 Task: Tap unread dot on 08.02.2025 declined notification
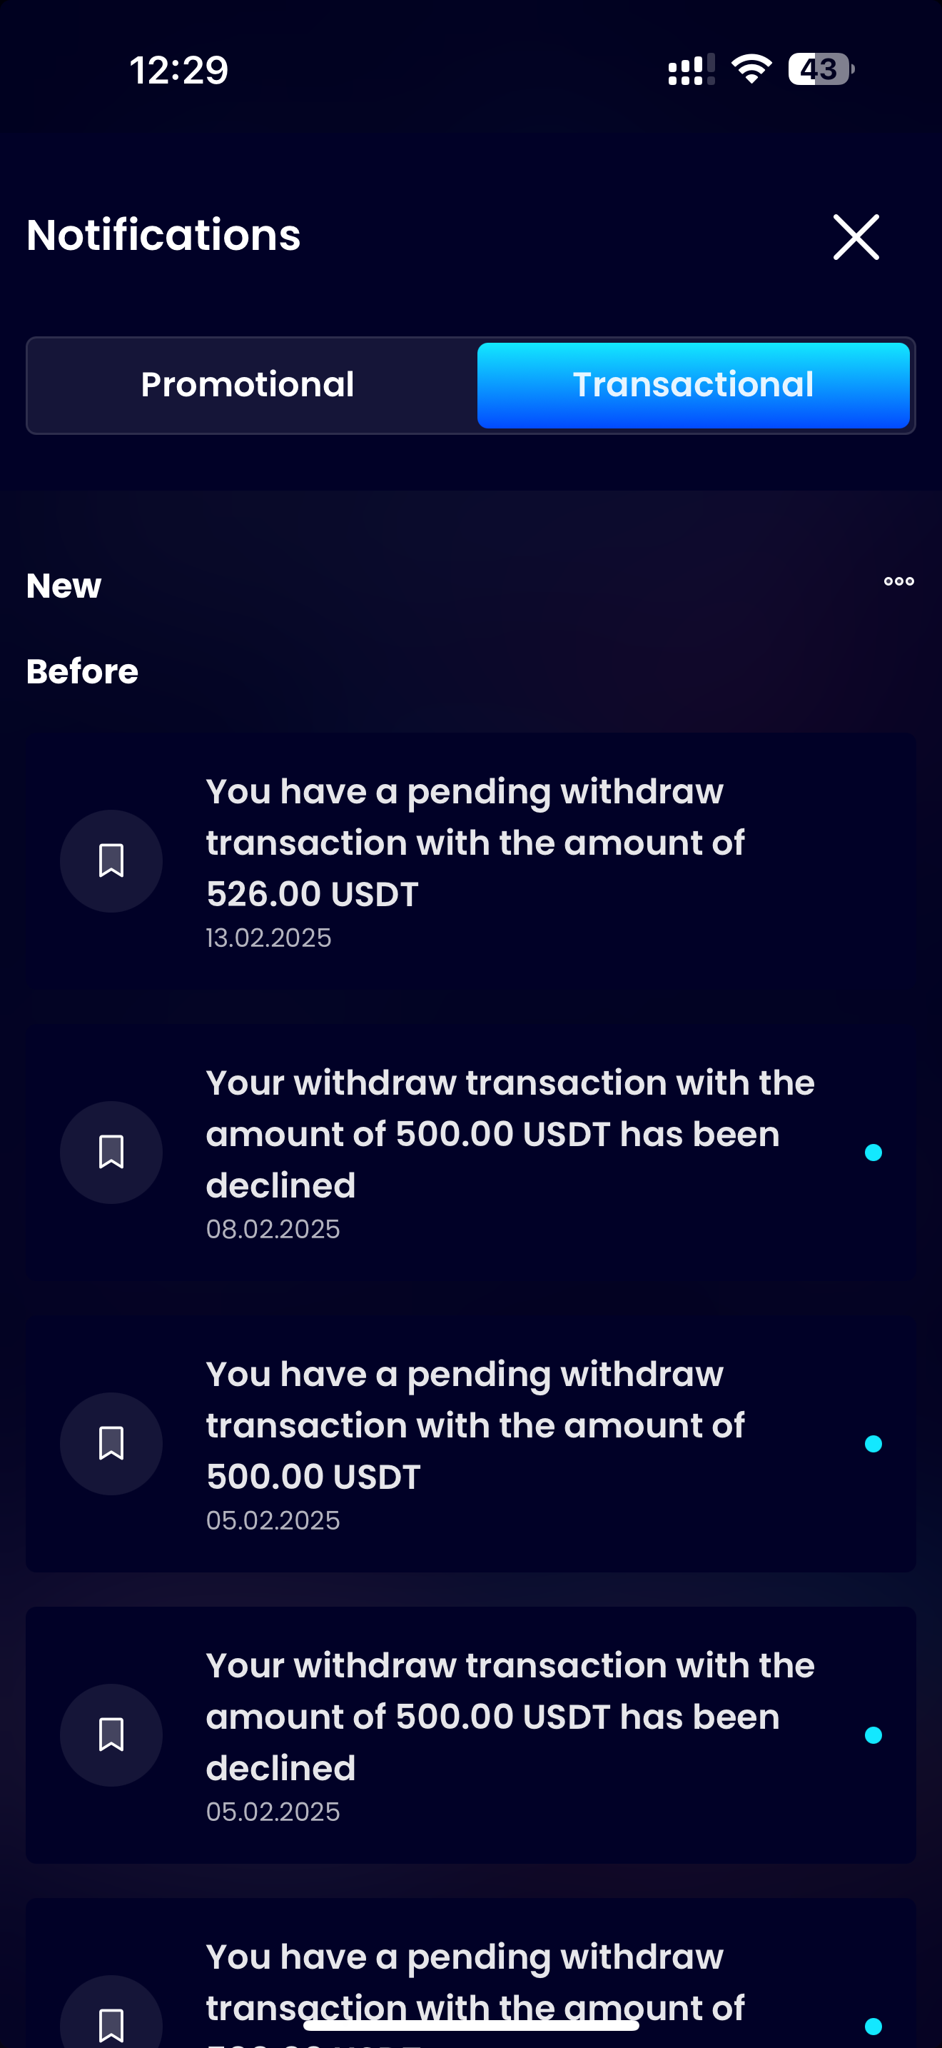click(x=873, y=1153)
